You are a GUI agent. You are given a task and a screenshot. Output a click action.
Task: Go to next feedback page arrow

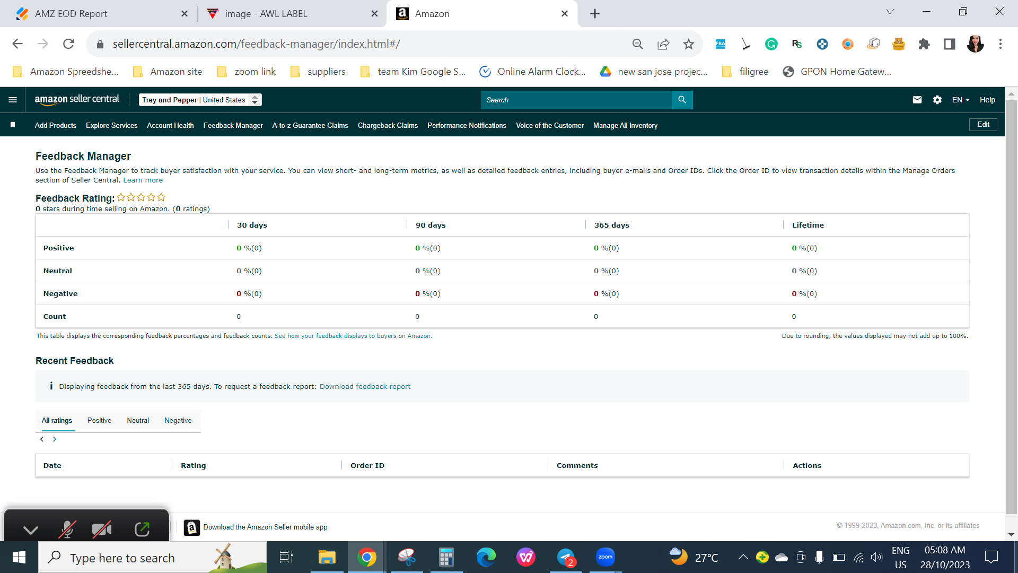(x=55, y=439)
